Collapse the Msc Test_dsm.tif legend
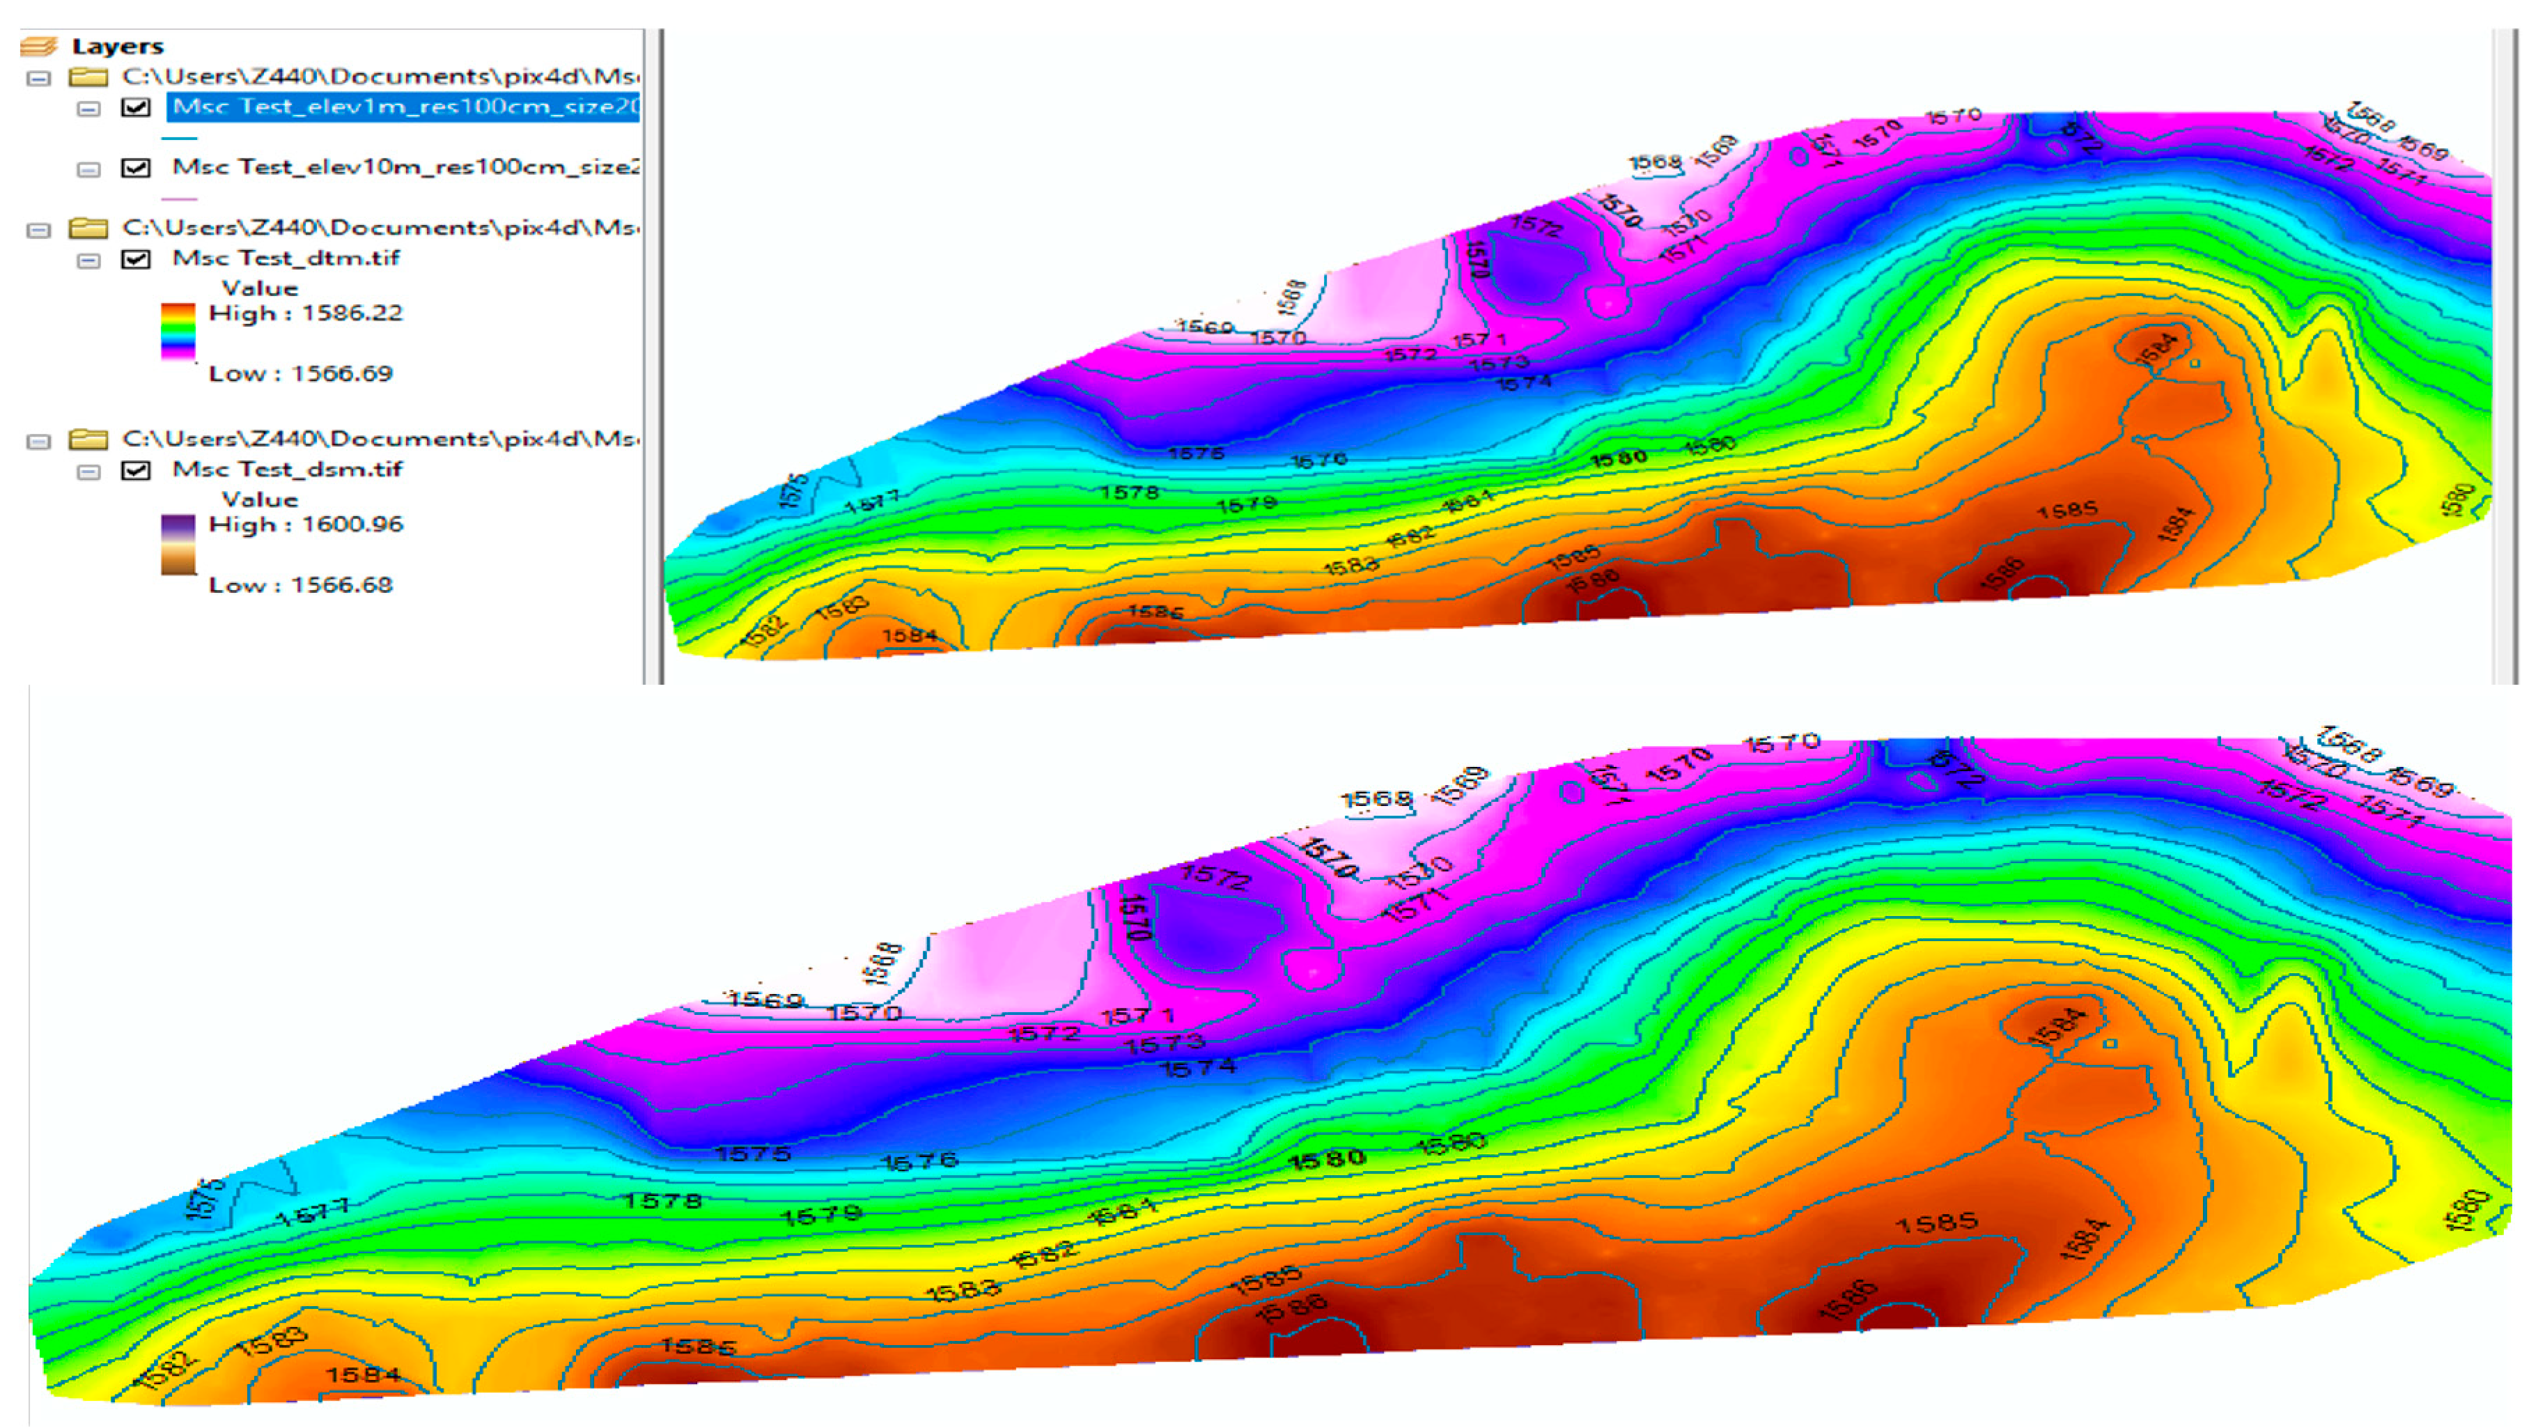 pos(89,472)
